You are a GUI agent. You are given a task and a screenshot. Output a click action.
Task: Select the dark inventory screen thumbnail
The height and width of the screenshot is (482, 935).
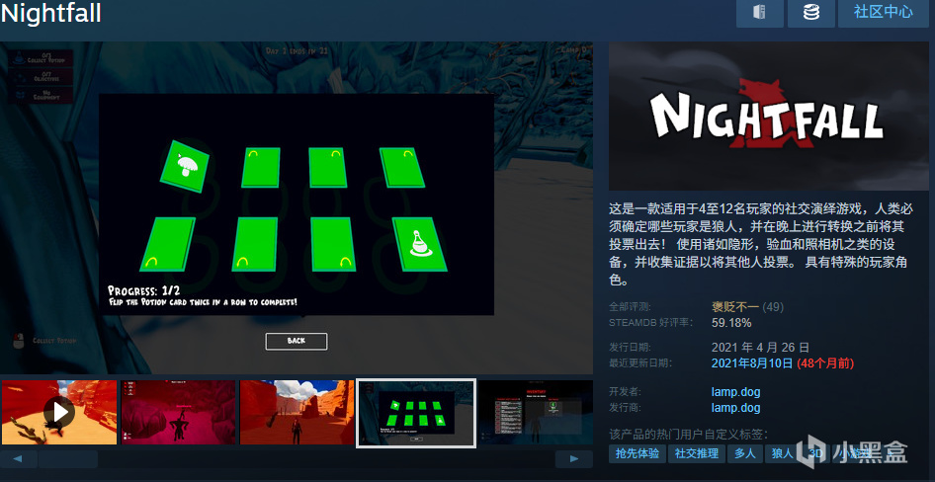pyautogui.click(x=536, y=412)
